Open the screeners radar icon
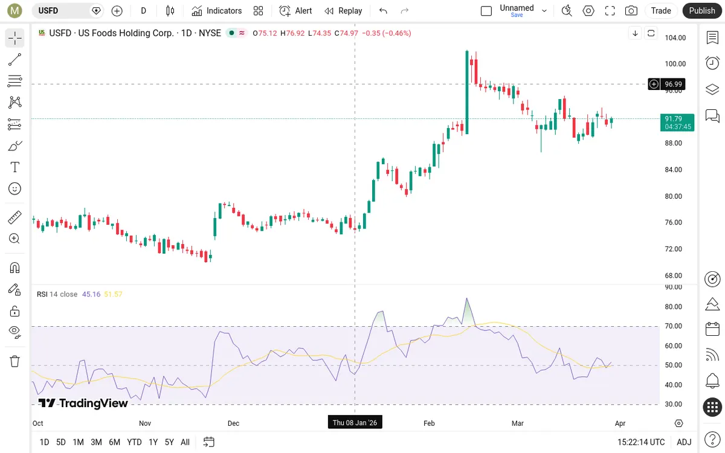Screen dimensions: 725x453 click(x=712, y=279)
